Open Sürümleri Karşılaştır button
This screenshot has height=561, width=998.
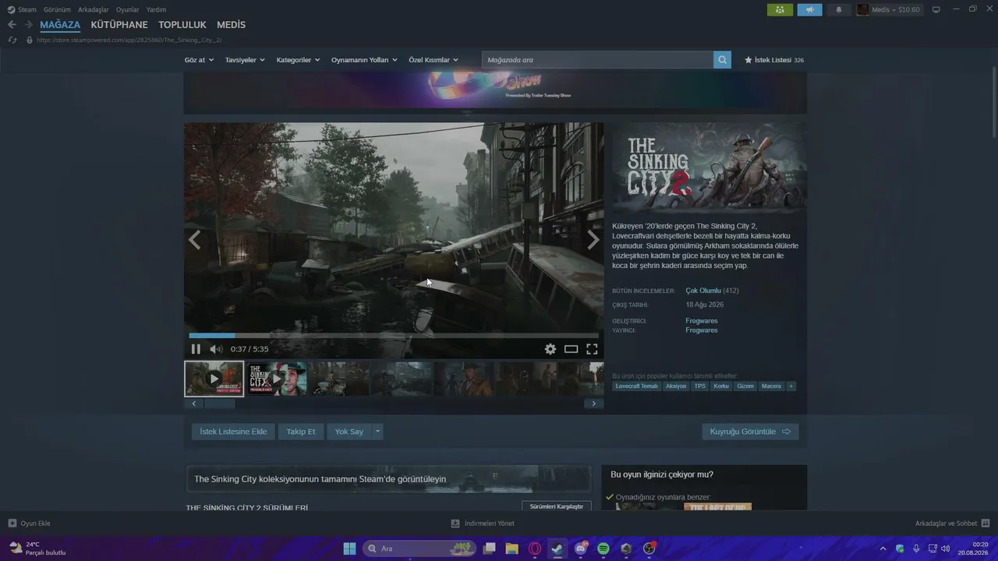pyautogui.click(x=557, y=506)
